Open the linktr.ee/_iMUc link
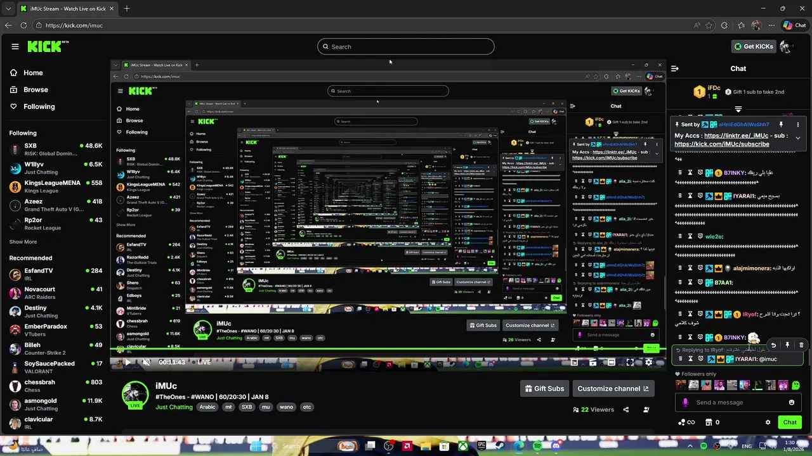Image resolution: width=812 pixels, height=456 pixels. (736, 136)
